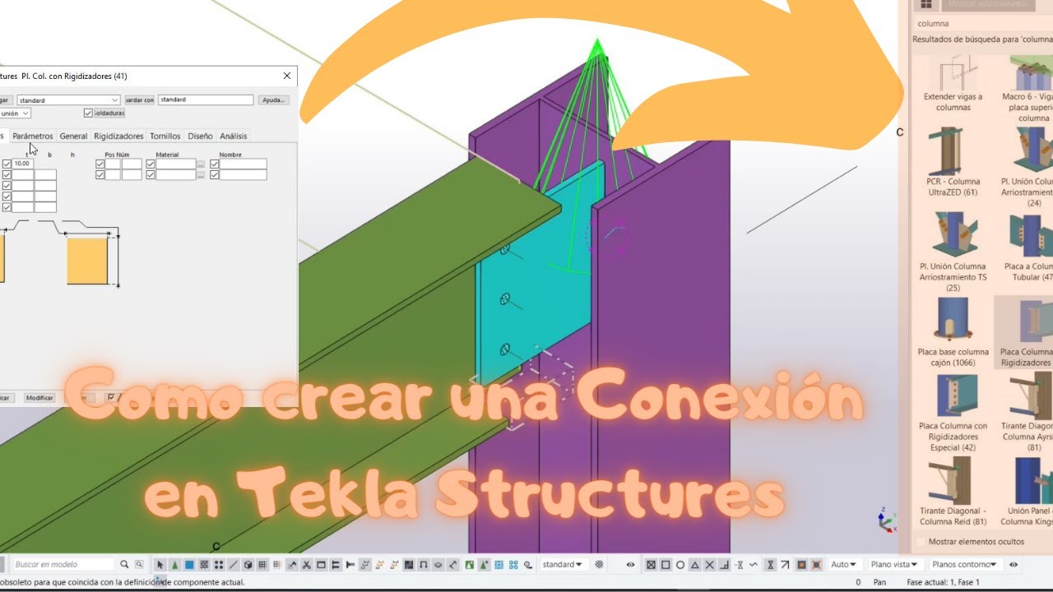Click the Guardar con name field standard
Viewport: 1053px width, 592px height.
click(x=206, y=100)
